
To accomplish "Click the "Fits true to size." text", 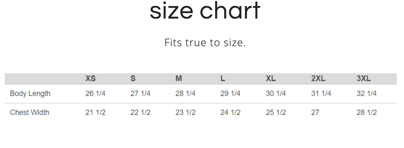I will click(205, 43).
